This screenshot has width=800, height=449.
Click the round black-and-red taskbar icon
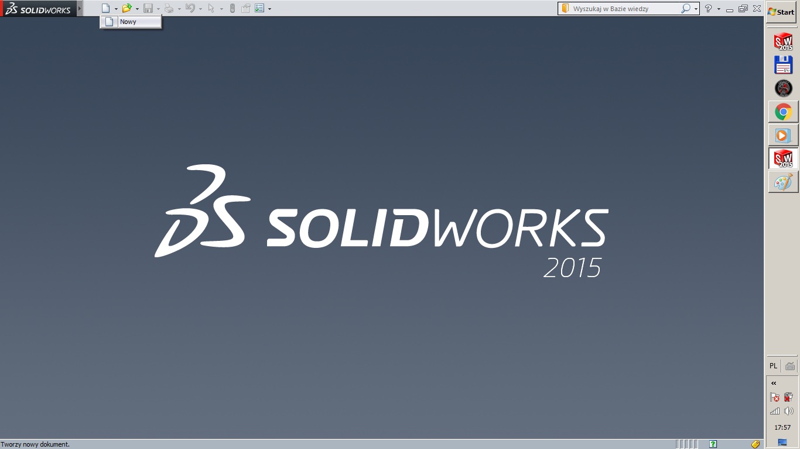(783, 88)
